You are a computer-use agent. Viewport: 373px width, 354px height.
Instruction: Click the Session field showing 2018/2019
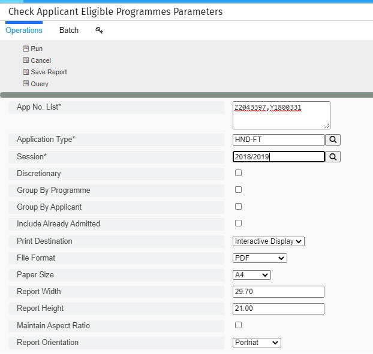click(279, 157)
